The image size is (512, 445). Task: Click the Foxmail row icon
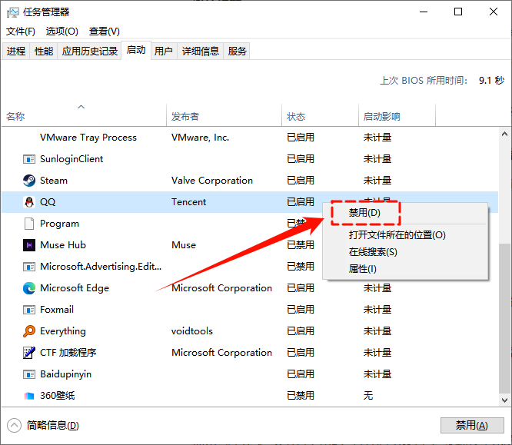tap(29, 310)
